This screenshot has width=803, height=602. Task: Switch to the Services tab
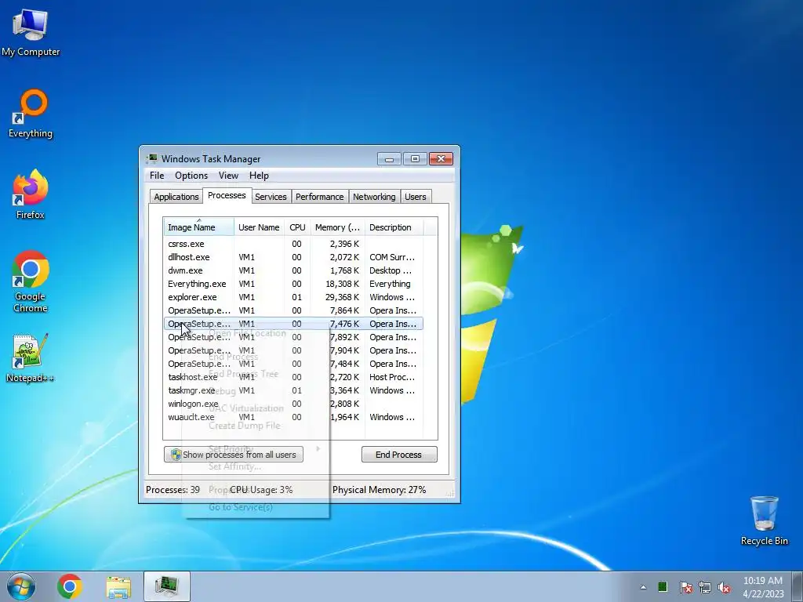[x=271, y=197]
